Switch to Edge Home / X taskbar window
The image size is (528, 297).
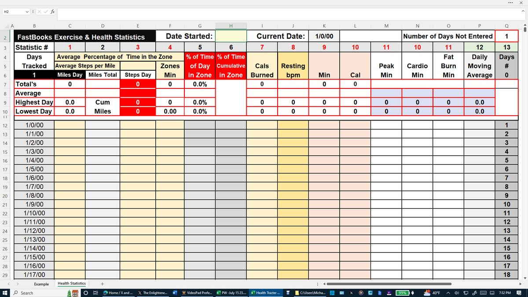click(x=118, y=293)
